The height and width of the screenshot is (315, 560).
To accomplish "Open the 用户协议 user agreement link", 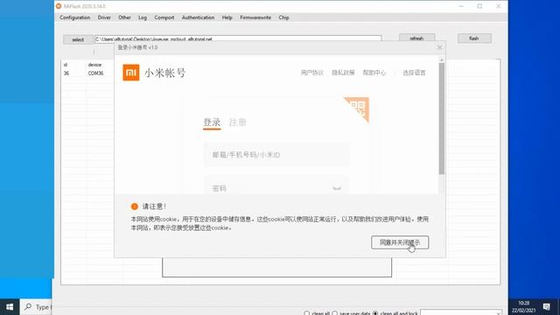I will [311, 73].
